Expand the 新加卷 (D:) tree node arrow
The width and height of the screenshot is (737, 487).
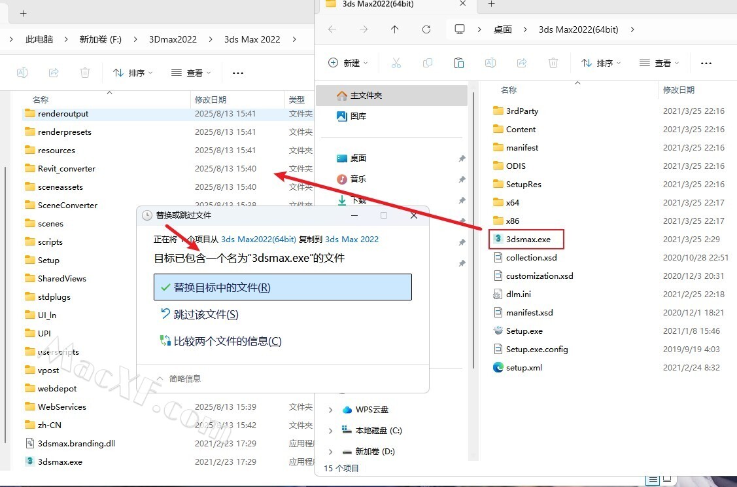pos(330,452)
